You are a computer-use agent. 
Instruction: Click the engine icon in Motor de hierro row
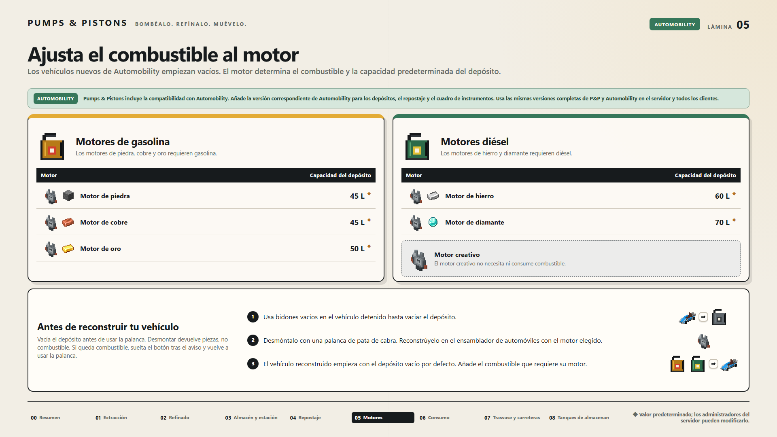point(416,196)
